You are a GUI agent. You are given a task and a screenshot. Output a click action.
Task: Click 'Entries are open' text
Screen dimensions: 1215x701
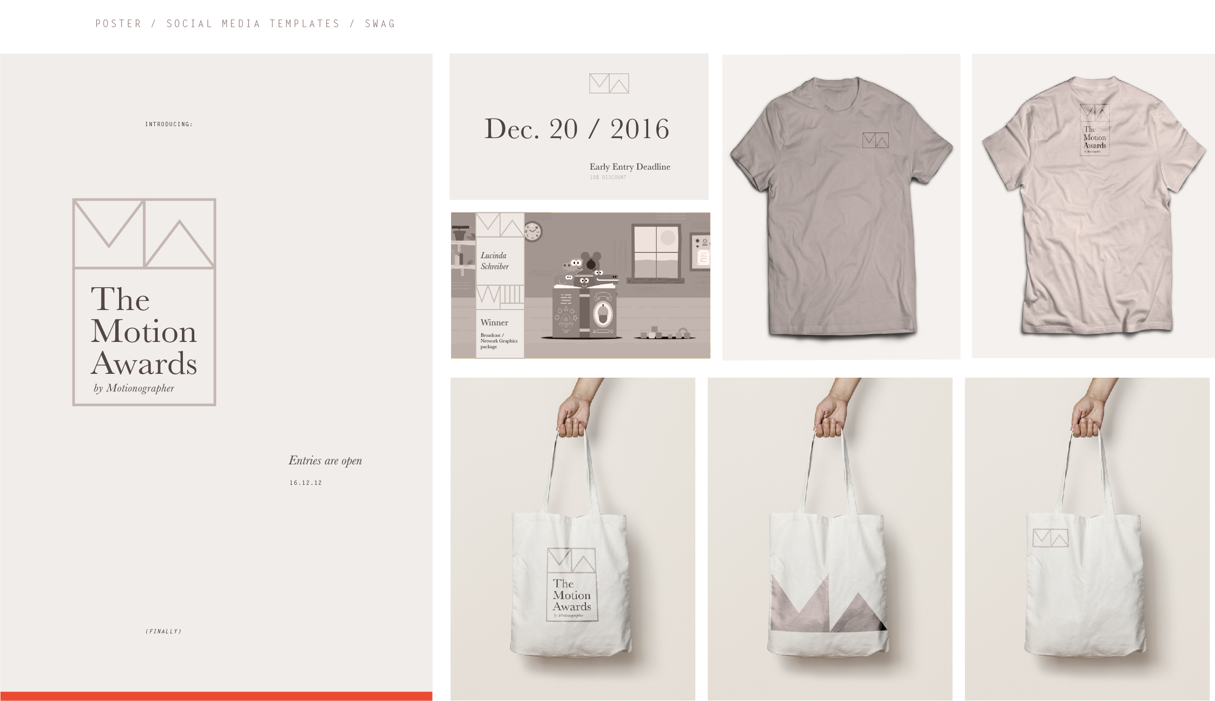click(325, 461)
